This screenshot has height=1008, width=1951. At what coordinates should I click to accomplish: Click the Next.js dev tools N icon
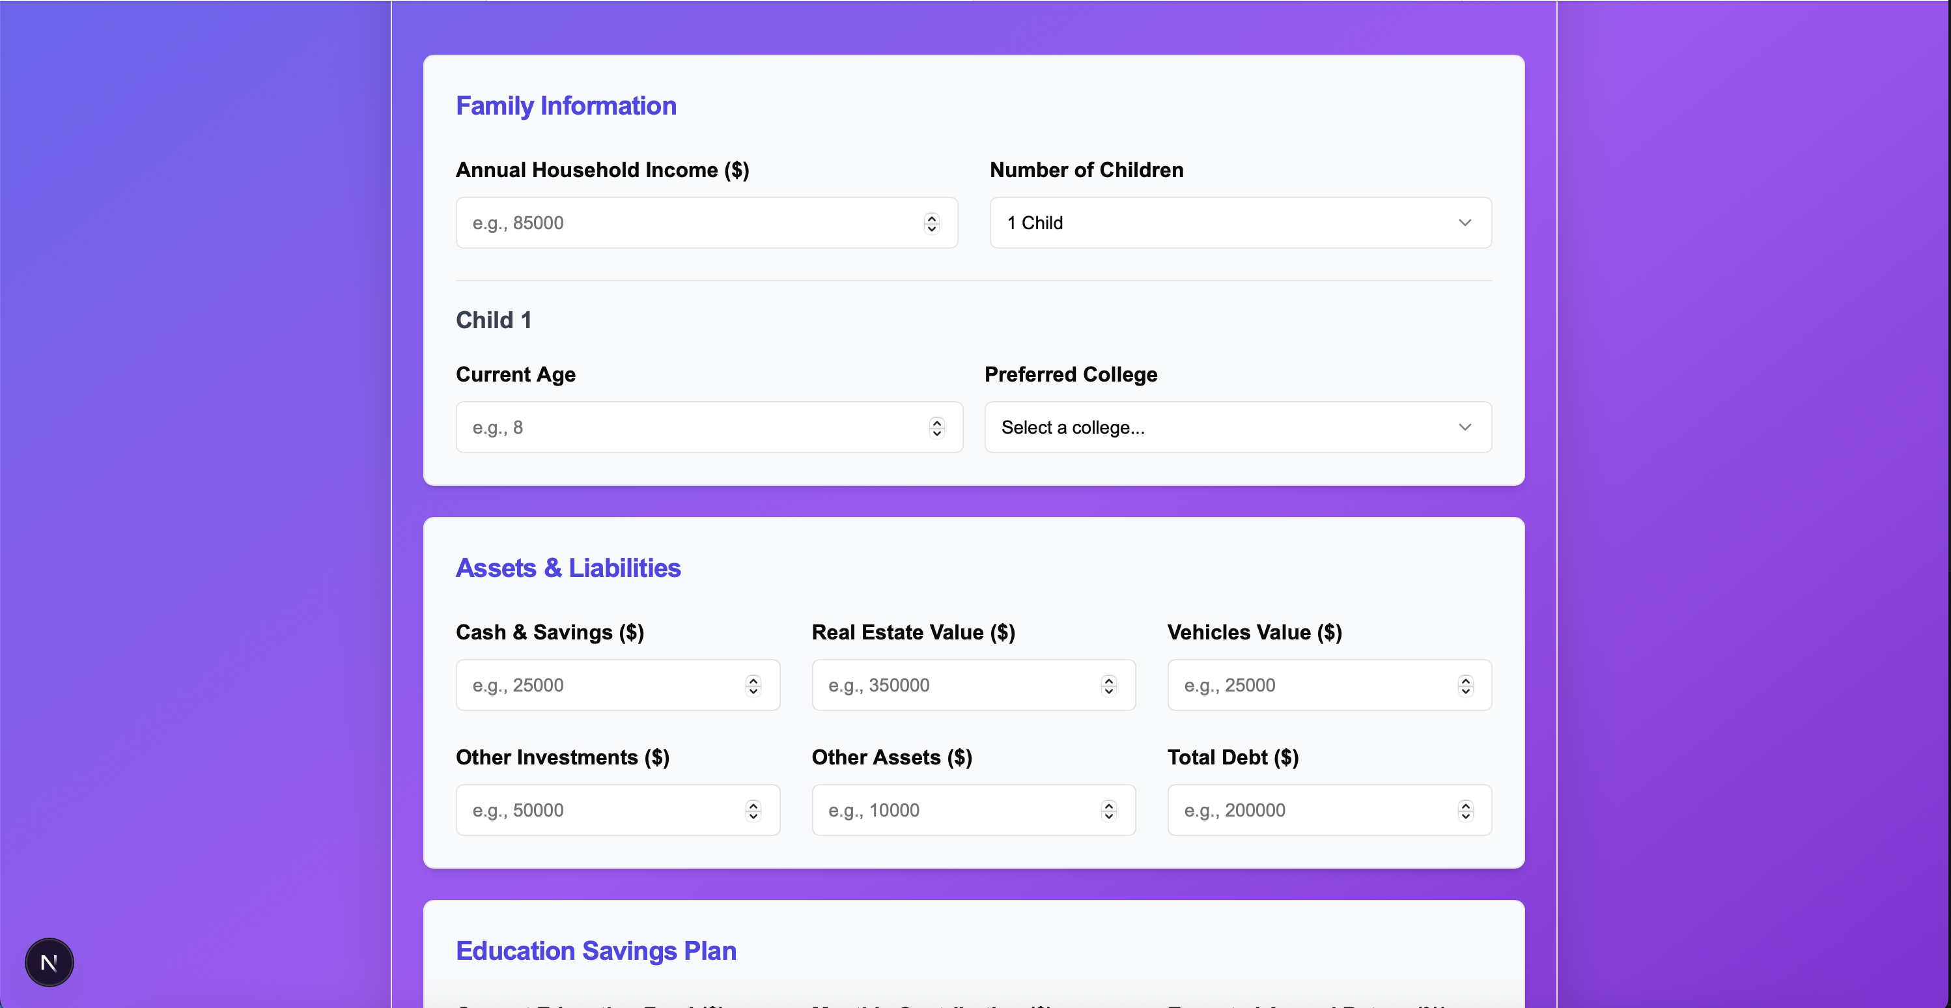49,962
